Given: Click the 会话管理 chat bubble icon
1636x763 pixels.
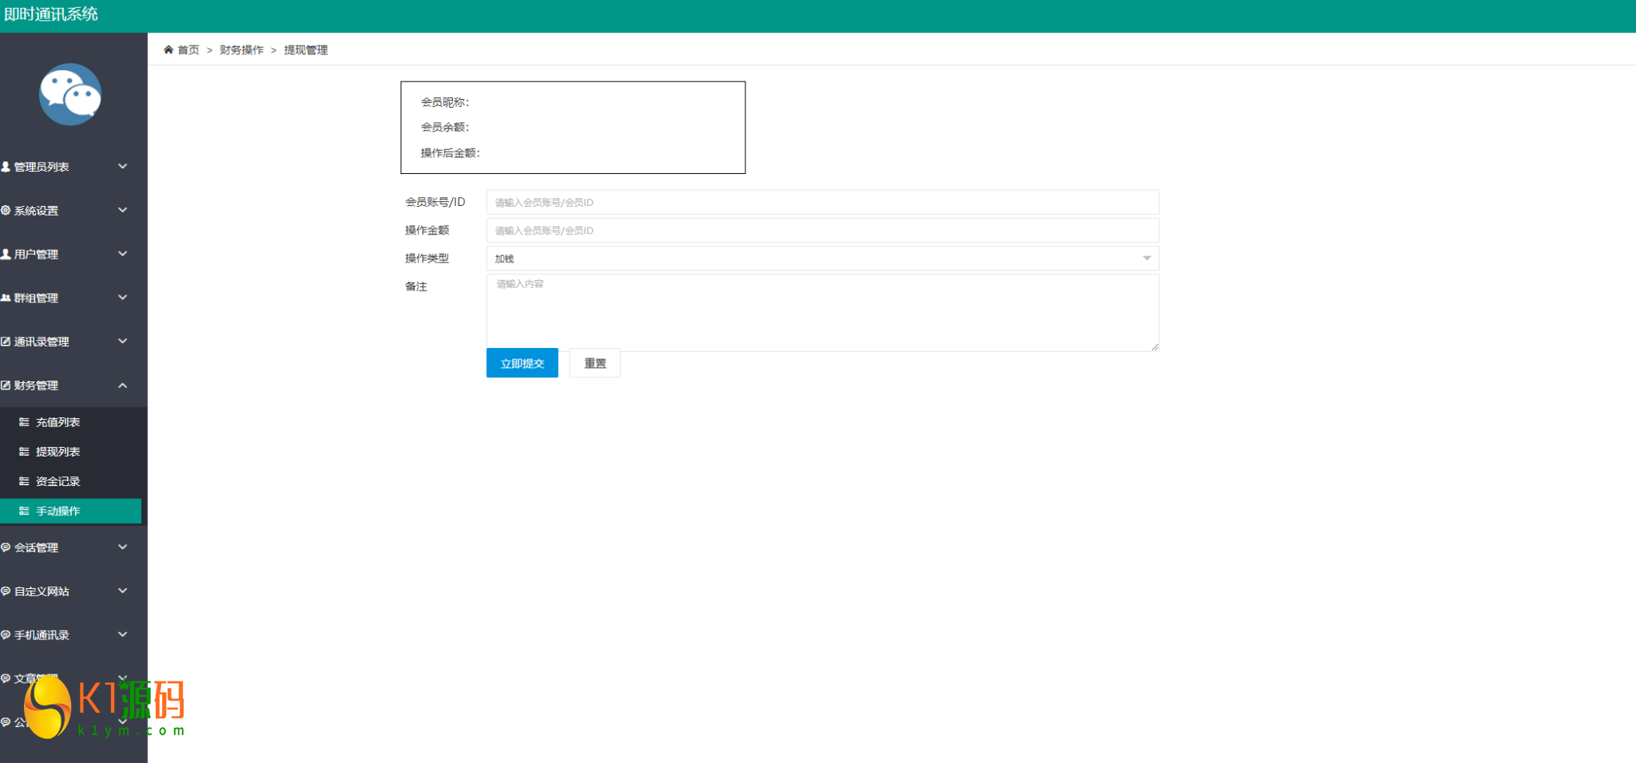Looking at the screenshot, I should point(6,548).
